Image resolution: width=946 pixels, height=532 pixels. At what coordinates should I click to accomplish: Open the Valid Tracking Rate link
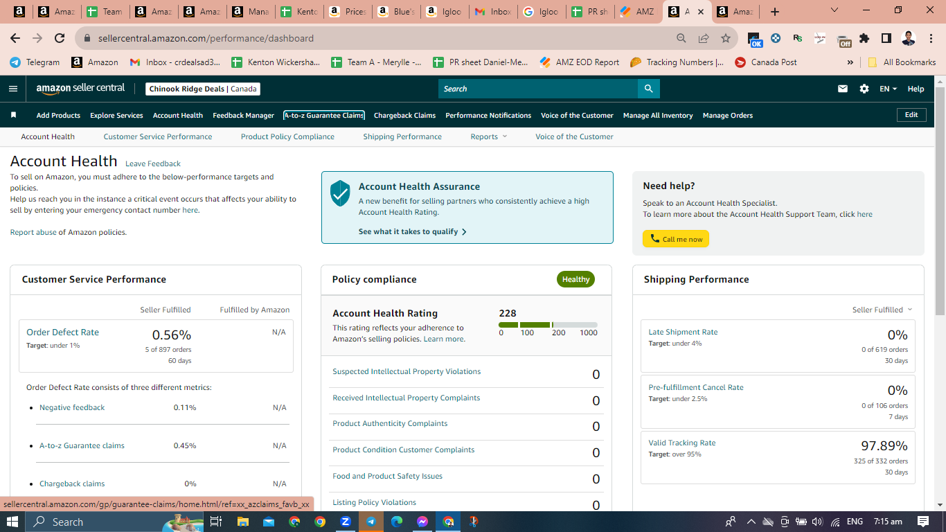pyautogui.click(x=682, y=443)
